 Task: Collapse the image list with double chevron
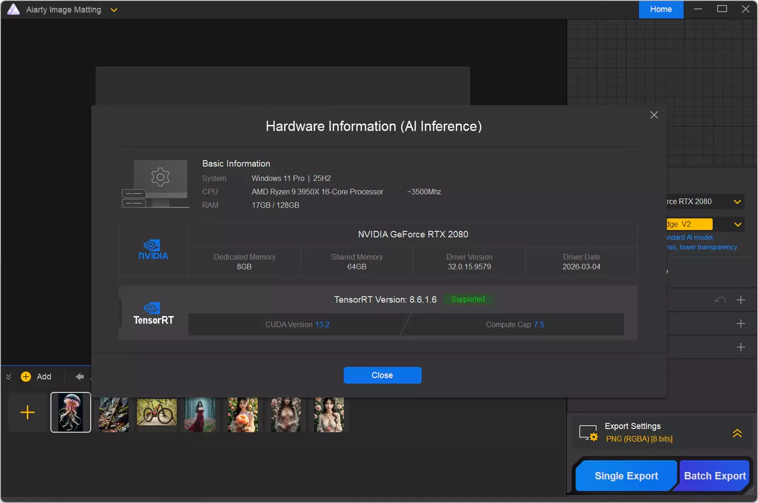8,377
